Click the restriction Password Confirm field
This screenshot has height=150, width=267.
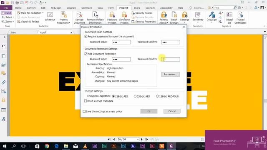point(171,59)
